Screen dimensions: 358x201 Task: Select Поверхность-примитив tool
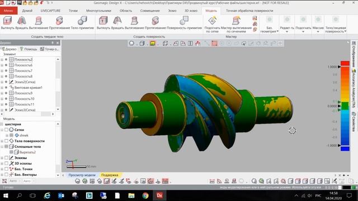[184, 23]
